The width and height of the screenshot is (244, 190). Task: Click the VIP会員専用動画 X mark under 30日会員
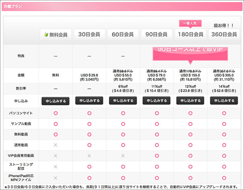89,156
